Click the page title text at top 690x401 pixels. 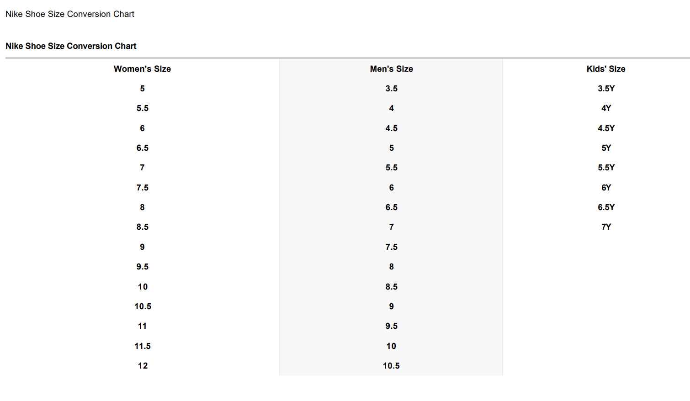pos(70,14)
